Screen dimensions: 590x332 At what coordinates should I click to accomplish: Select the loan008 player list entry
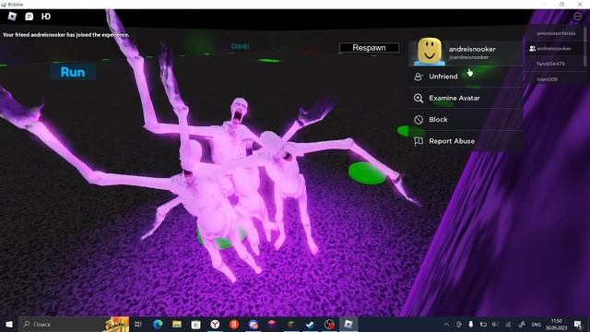click(x=553, y=79)
